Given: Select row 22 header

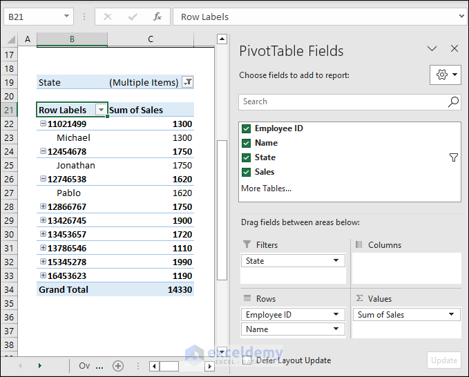Looking at the screenshot, I should [9, 124].
